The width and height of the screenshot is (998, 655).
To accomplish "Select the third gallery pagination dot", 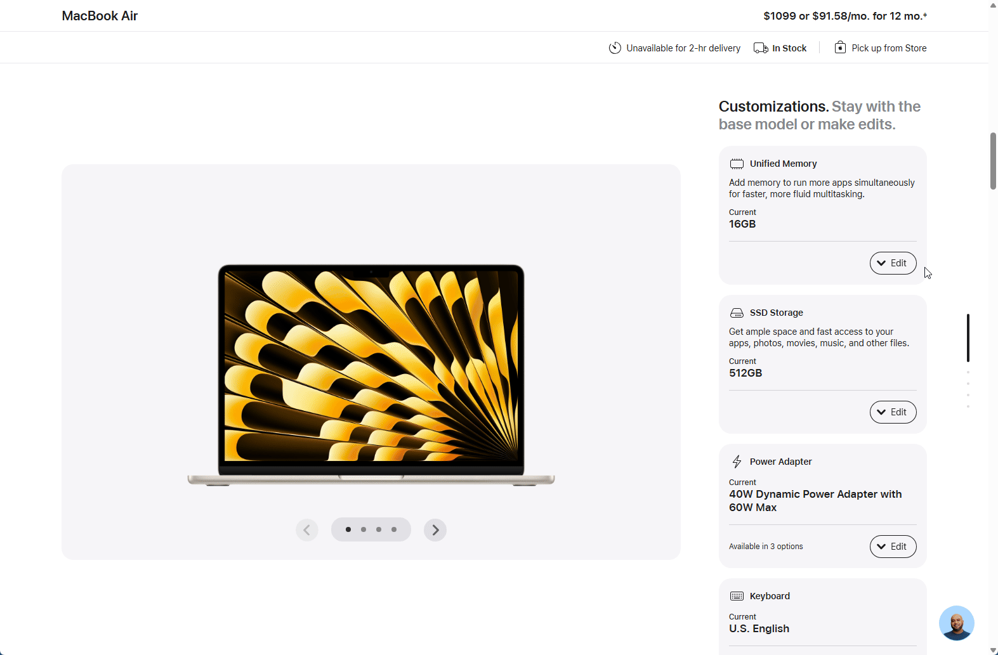I will pos(379,529).
